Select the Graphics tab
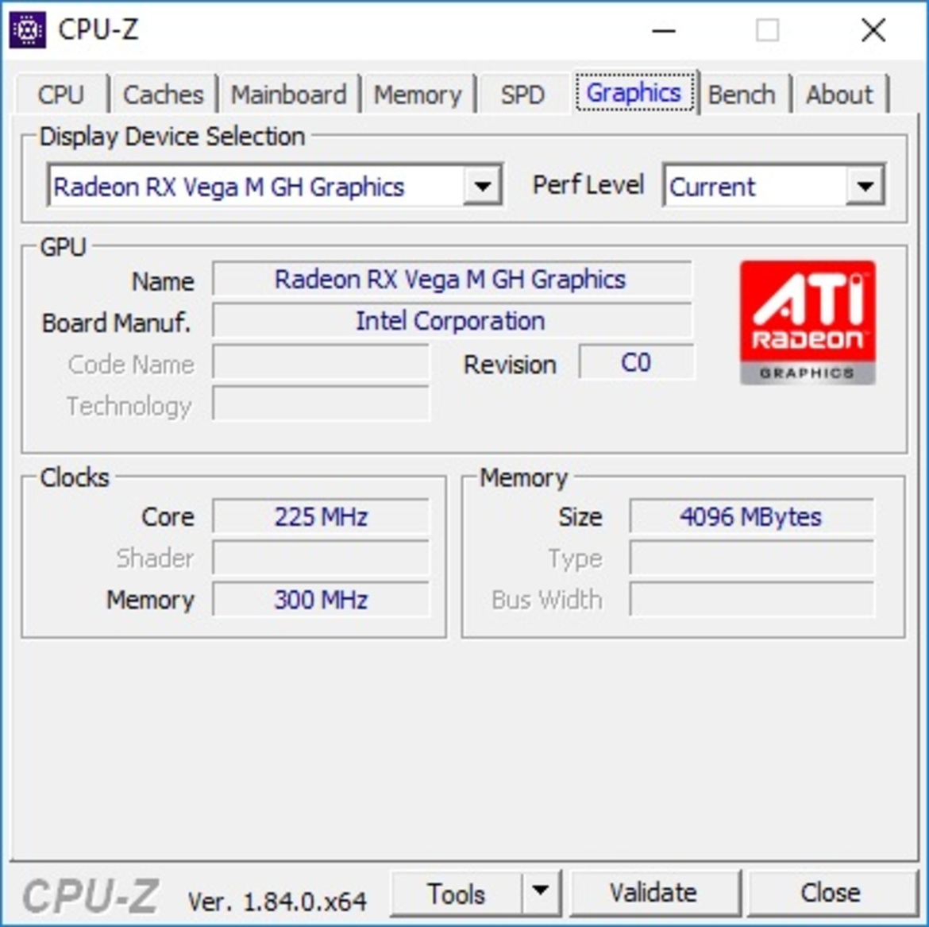 click(x=634, y=92)
